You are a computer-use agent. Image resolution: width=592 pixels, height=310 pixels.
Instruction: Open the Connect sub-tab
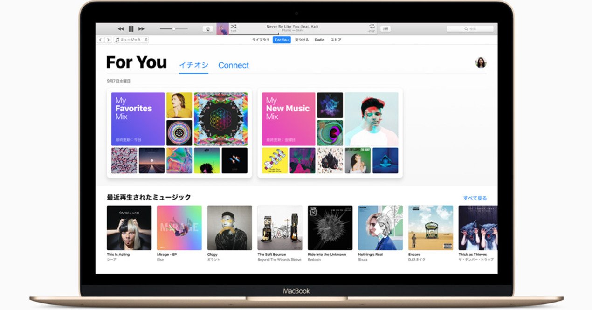tap(234, 65)
